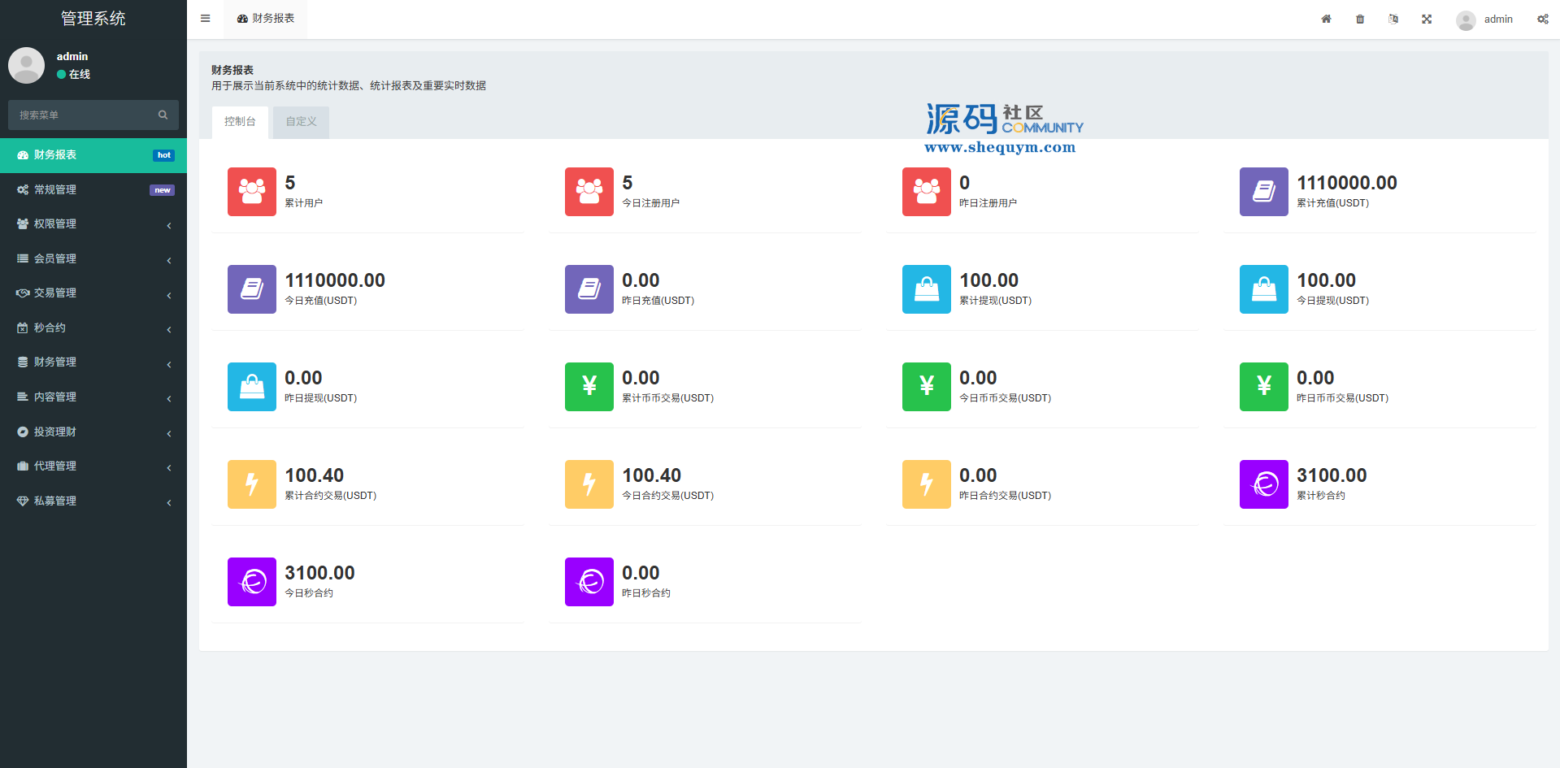Click the trash can clear-cache icon

pos(1360,19)
